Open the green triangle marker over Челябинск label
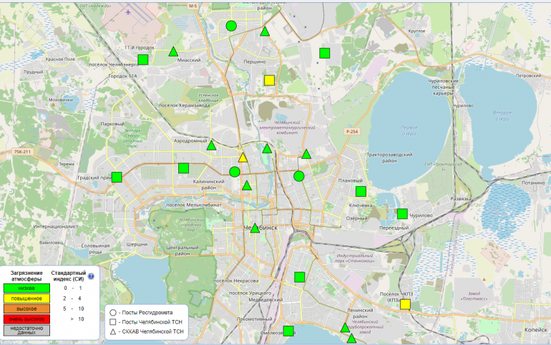551x345 pixels. point(255,228)
